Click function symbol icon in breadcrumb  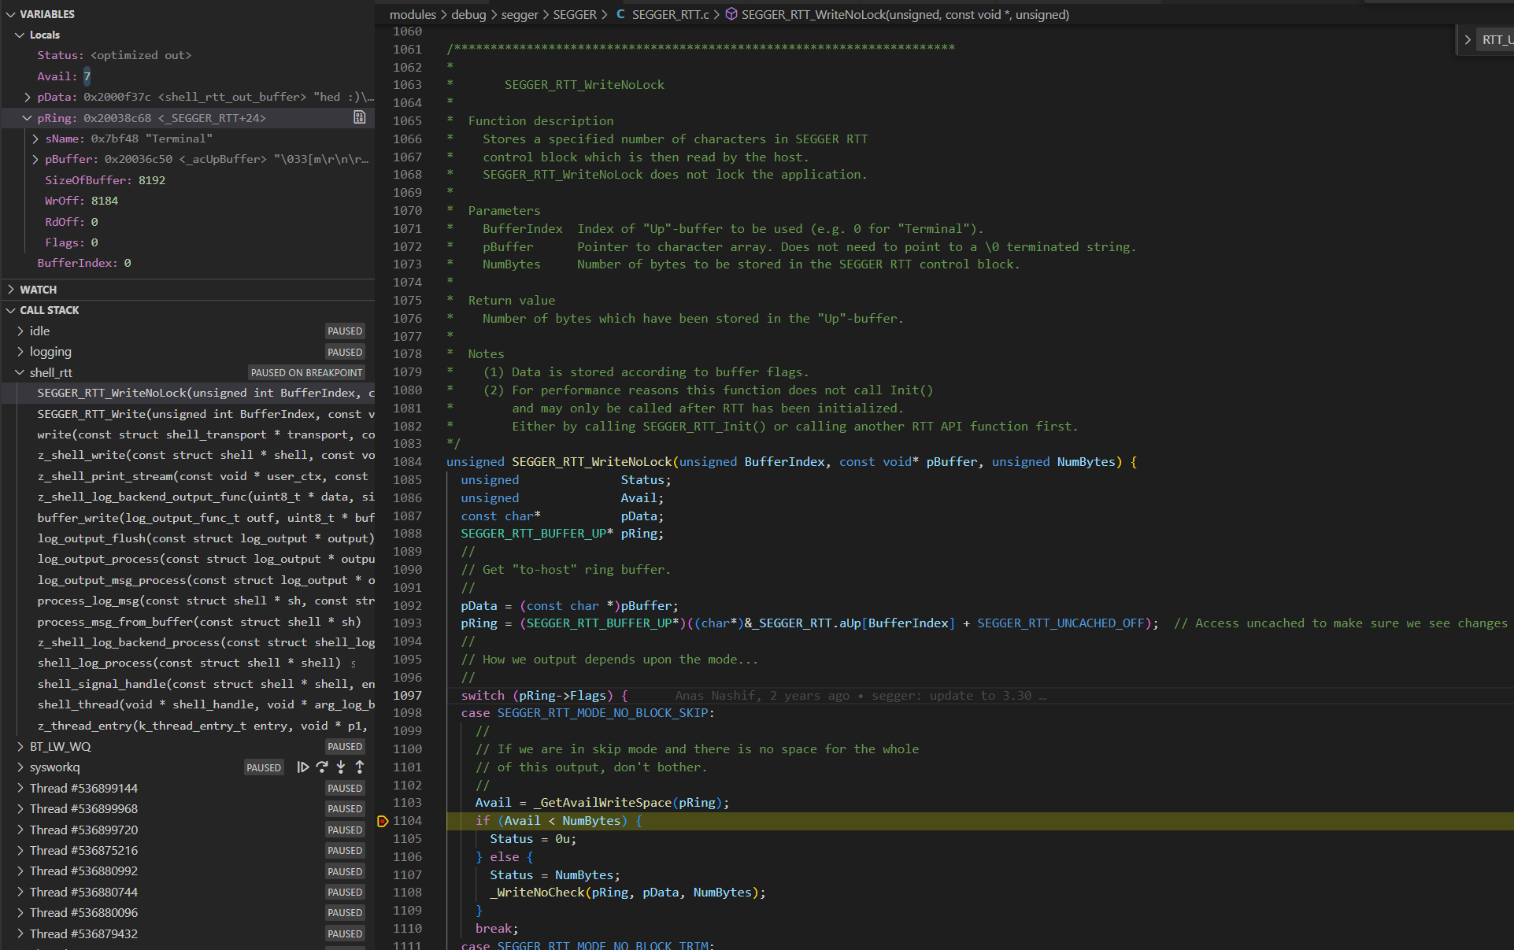tap(731, 14)
